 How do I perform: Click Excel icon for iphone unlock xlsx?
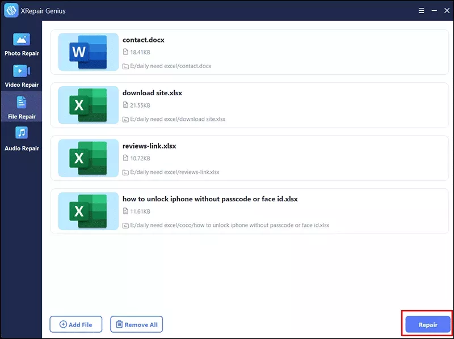[89, 211]
